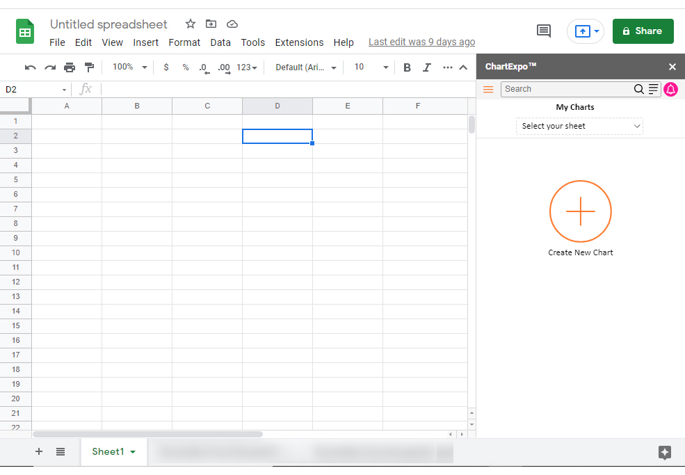Click the ChartExpo search magnifier icon
Viewport: 685px width, 475px height.
pos(638,89)
